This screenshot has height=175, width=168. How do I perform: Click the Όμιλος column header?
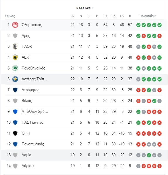pyautogui.click(x=10, y=16)
